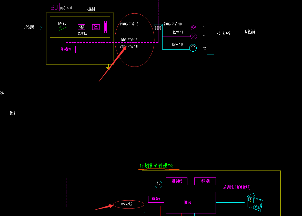This screenshot has width=302, height=216.
Task: Click the crossed-circle lamp symbol
Action: (x=194, y=36)
